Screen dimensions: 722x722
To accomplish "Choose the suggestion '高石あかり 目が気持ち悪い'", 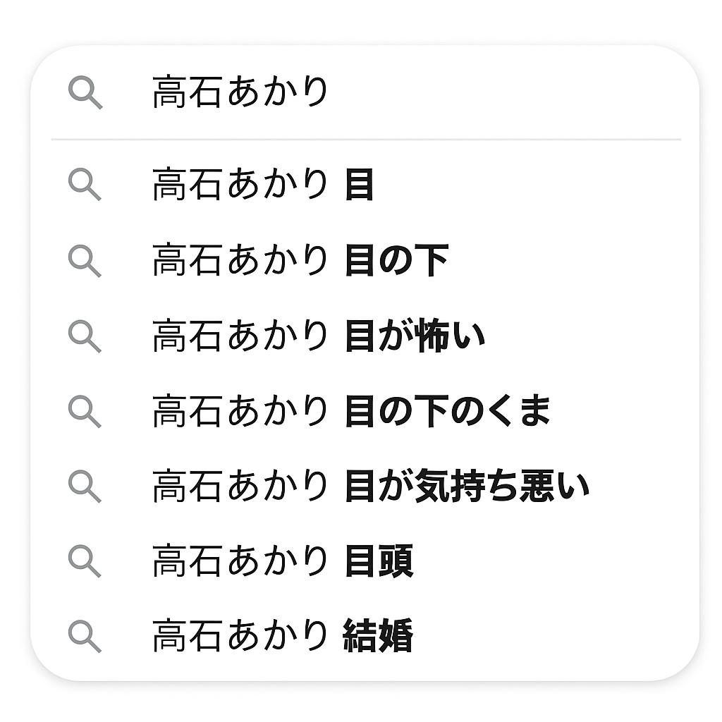I will (370, 487).
